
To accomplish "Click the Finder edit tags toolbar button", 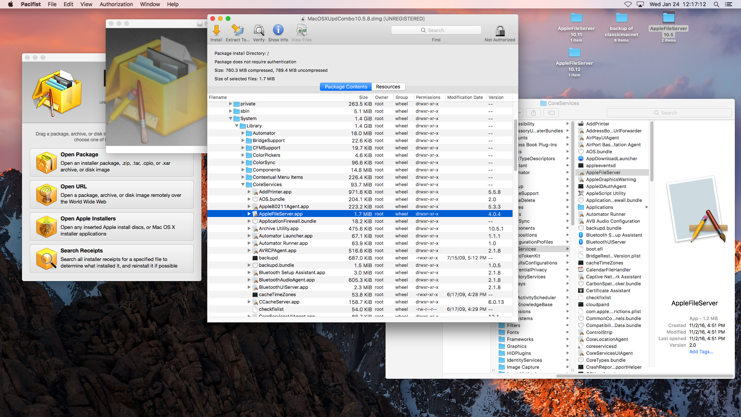I will 552,113.
